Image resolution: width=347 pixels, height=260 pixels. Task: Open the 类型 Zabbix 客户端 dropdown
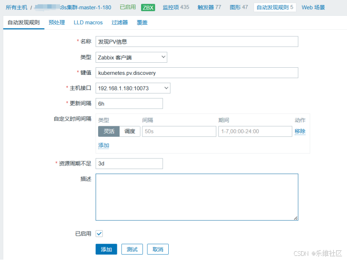click(131, 57)
